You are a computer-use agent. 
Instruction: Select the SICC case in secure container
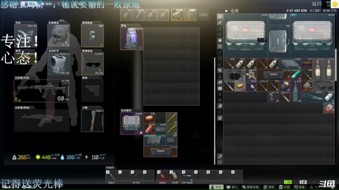tap(155, 140)
